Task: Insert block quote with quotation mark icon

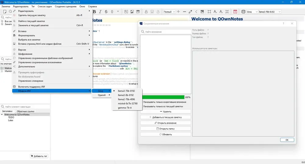Action: (x=118, y=12)
